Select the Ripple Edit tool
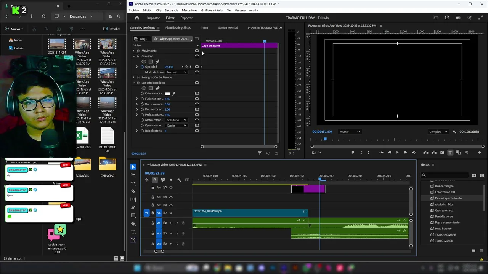This screenshot has height=274, width=488. point(133,183)
